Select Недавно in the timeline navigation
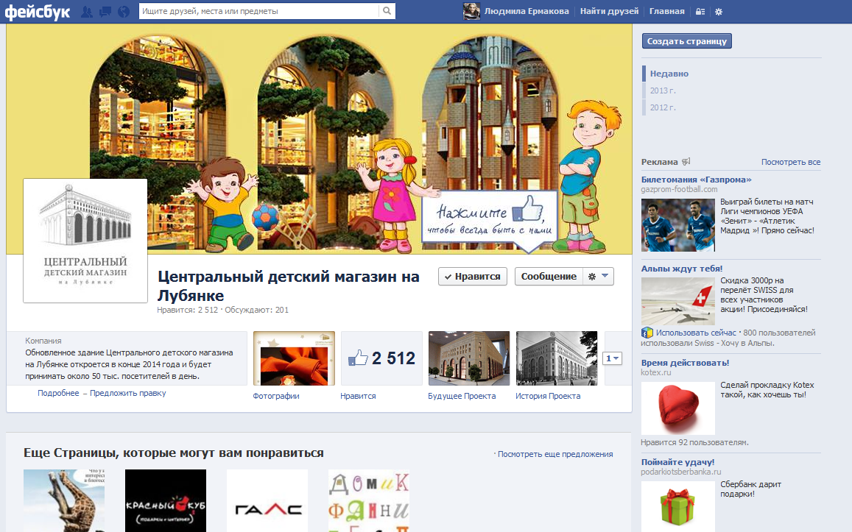The image size is (852, 532). [x=669, y=74]
